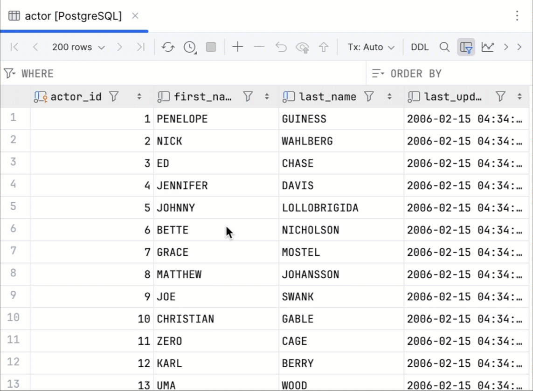533x391 pixels.
Task: Open the vertical three-dot tab options menu
Action: point(517,16)
